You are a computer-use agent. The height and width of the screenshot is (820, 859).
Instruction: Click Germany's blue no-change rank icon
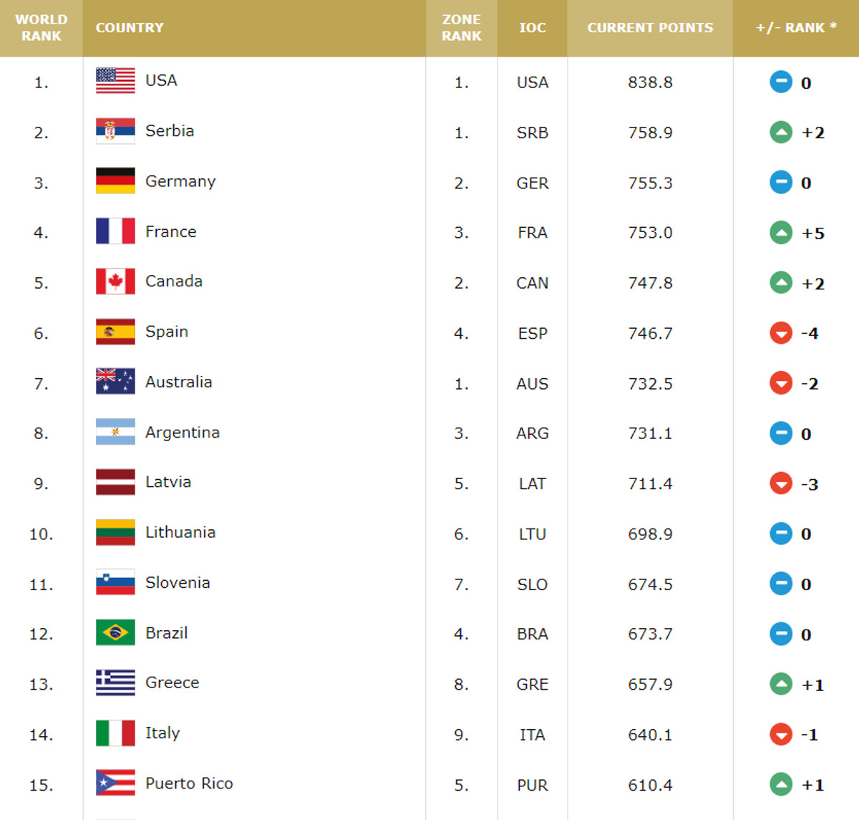781,183
